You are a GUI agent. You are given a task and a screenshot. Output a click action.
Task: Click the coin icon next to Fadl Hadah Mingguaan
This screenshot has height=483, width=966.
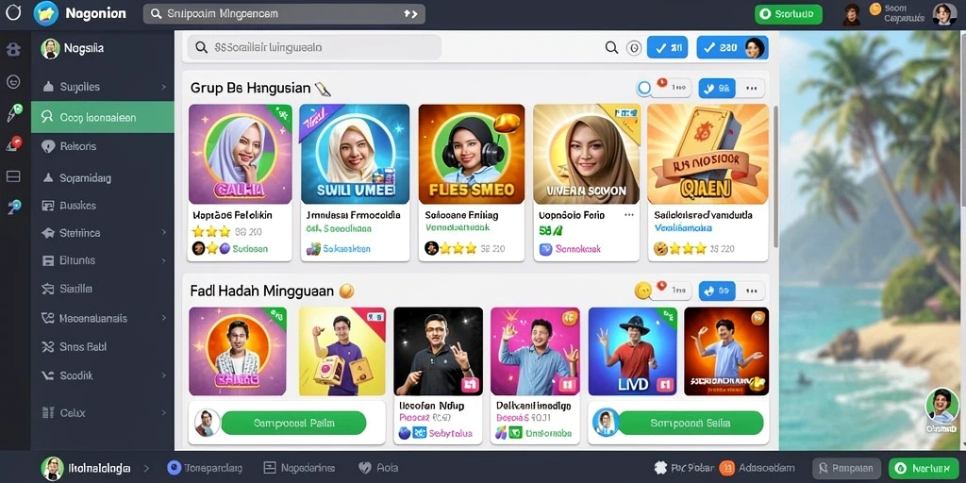346,291
